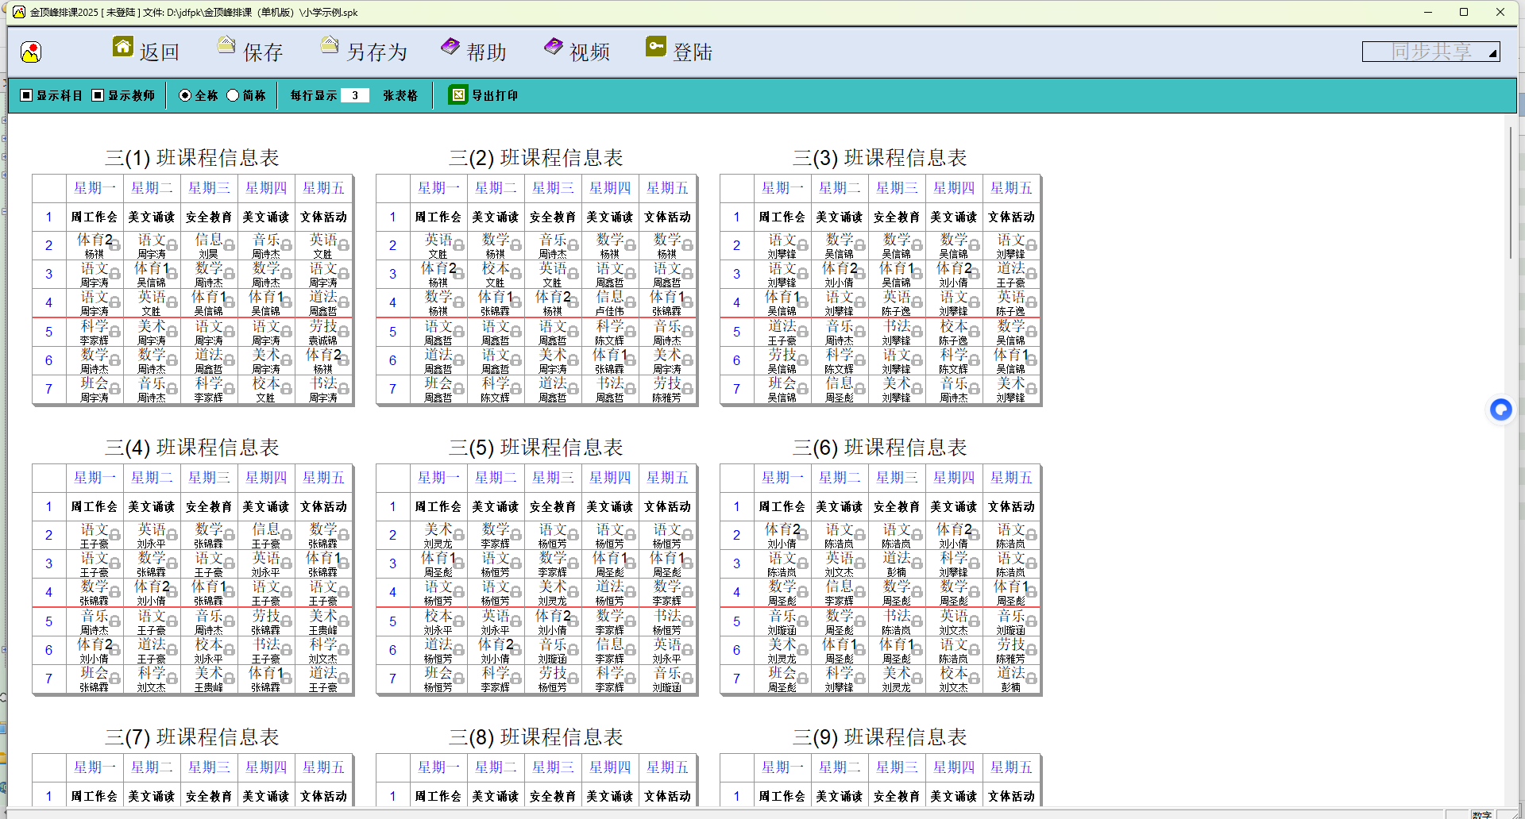
Task: Click the 数字 indicator in the status bar
Action: point(1482,814)
